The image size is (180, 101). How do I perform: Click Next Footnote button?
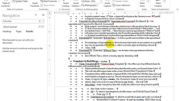click(49, 1)
